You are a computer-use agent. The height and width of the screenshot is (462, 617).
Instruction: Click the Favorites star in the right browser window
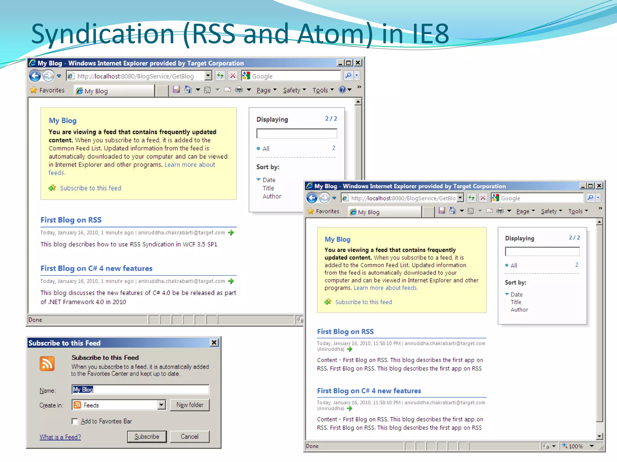(x=311, y=211)
